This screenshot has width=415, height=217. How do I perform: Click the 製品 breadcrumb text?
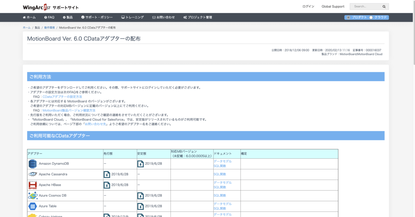[x=37, y=27]
